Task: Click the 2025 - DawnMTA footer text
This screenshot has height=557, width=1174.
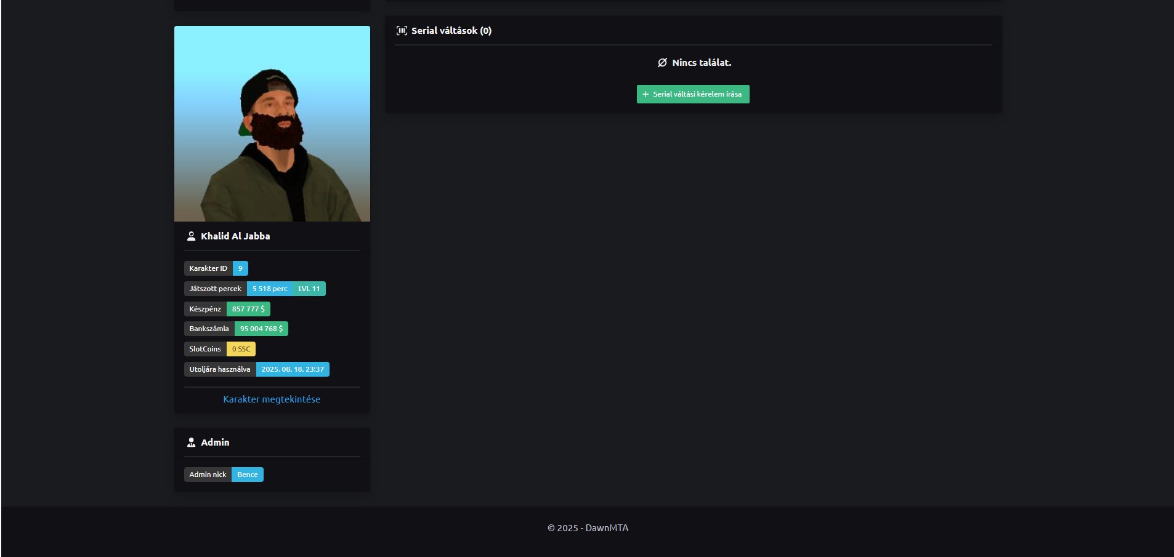Action: (x=588, y=528)
